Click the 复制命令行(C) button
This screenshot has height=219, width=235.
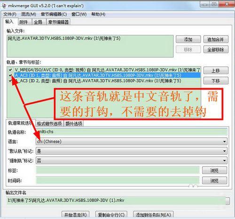pos(111,215)
